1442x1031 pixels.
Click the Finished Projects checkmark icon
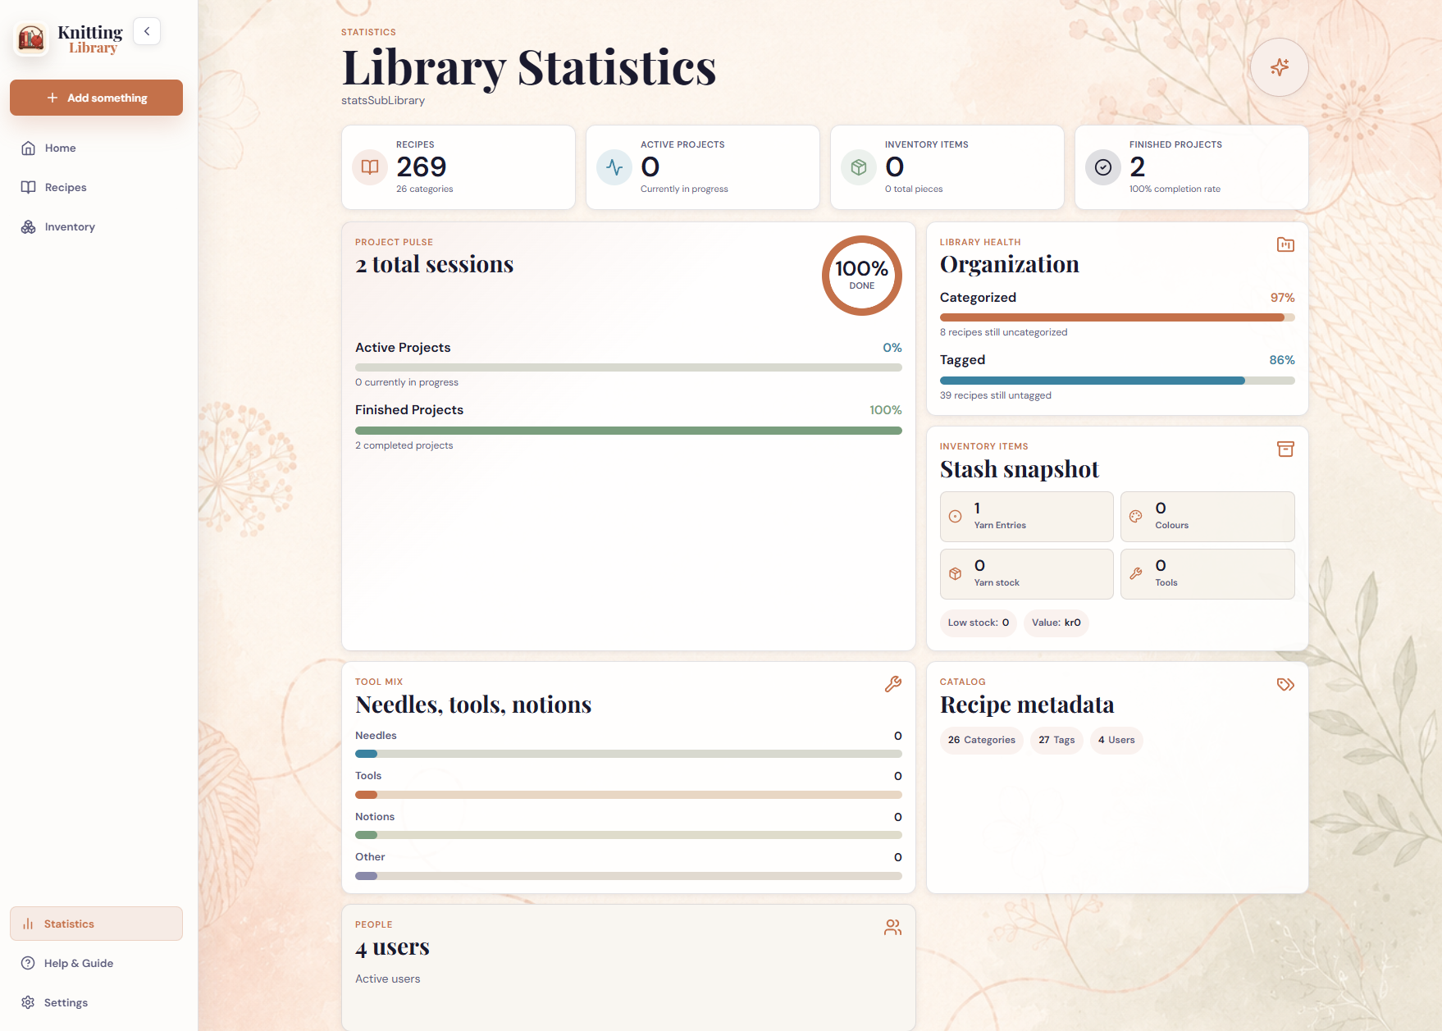click(1103, 167)
